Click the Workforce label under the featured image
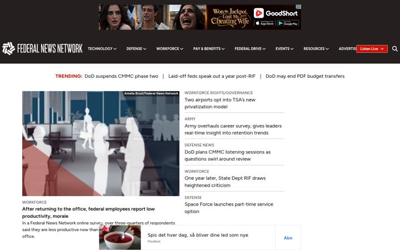This screenshot has width=400, height=250. click(x=34, y=202)
